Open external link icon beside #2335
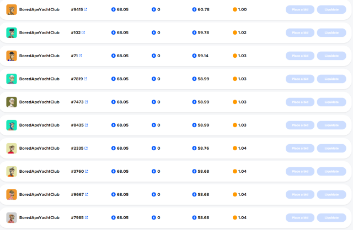This screenshot has height=230, width=353. pyautogui.click(x=85, y=148)
